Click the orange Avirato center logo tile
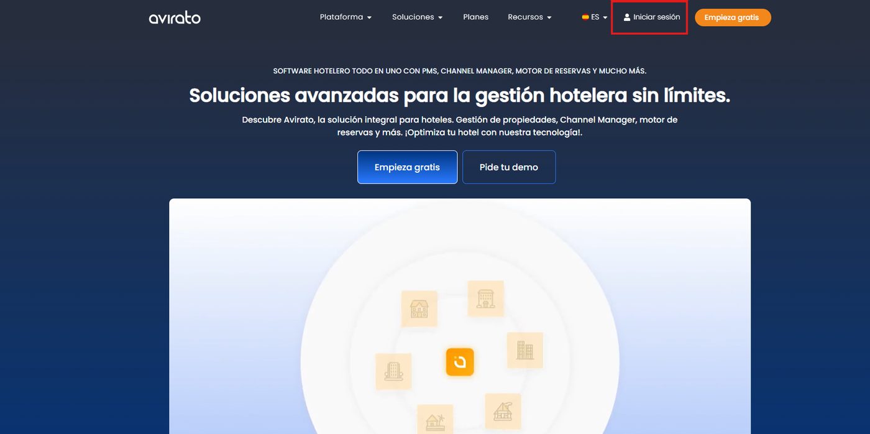The height and width of the screenshot is (434, 870). tap(460, 362)
